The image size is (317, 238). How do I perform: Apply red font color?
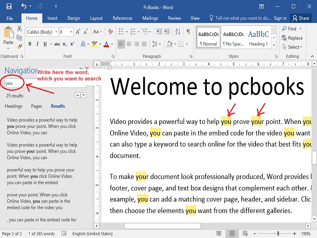(x=106, y=44)
